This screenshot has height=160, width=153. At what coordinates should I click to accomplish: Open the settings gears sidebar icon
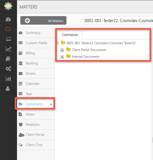[x=8, y=69]
